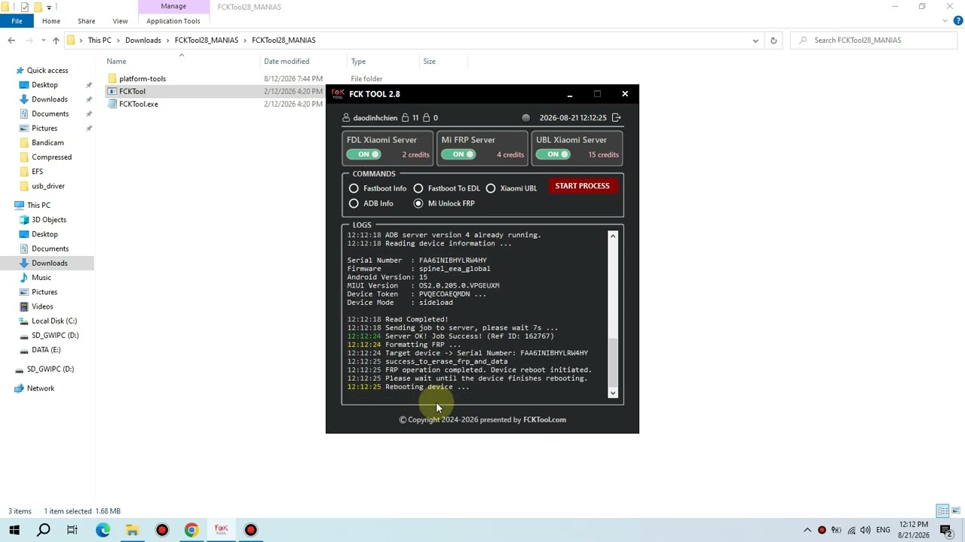Screen dimensions: 965x542
Task: Click the logs scrollbar up arrow
Action: [x=613, y=236]
